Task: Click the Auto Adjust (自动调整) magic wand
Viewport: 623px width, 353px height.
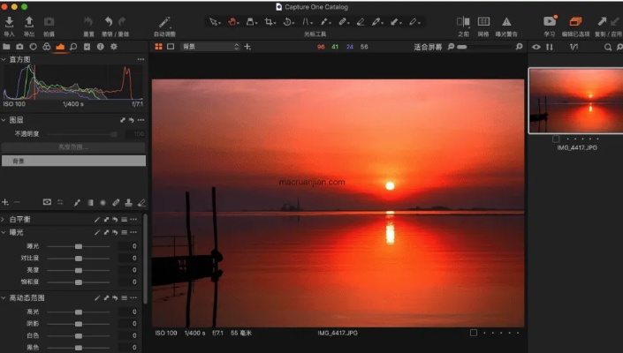Action: (164, 21)
